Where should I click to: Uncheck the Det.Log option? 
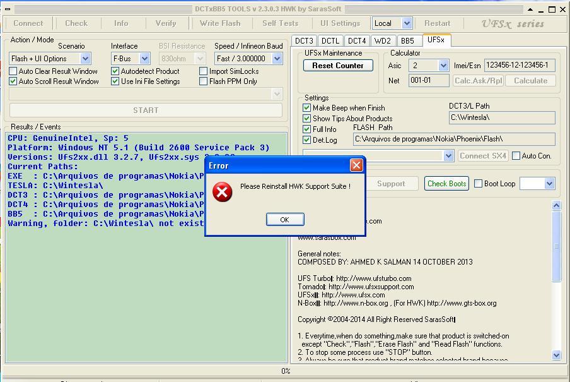(307, 140)
